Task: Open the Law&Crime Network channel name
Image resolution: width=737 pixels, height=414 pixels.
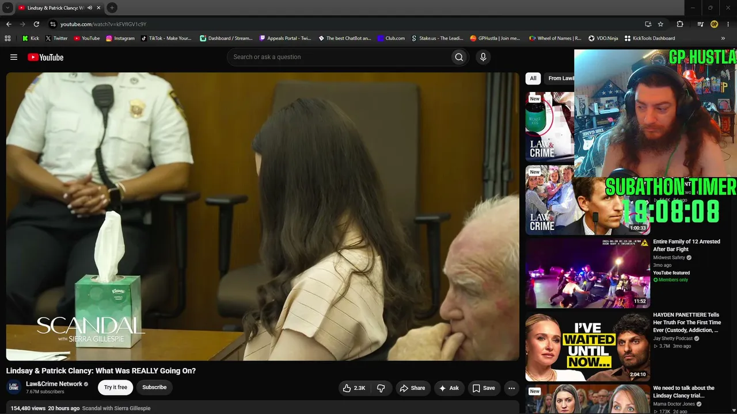Action: tap(54, 384)
